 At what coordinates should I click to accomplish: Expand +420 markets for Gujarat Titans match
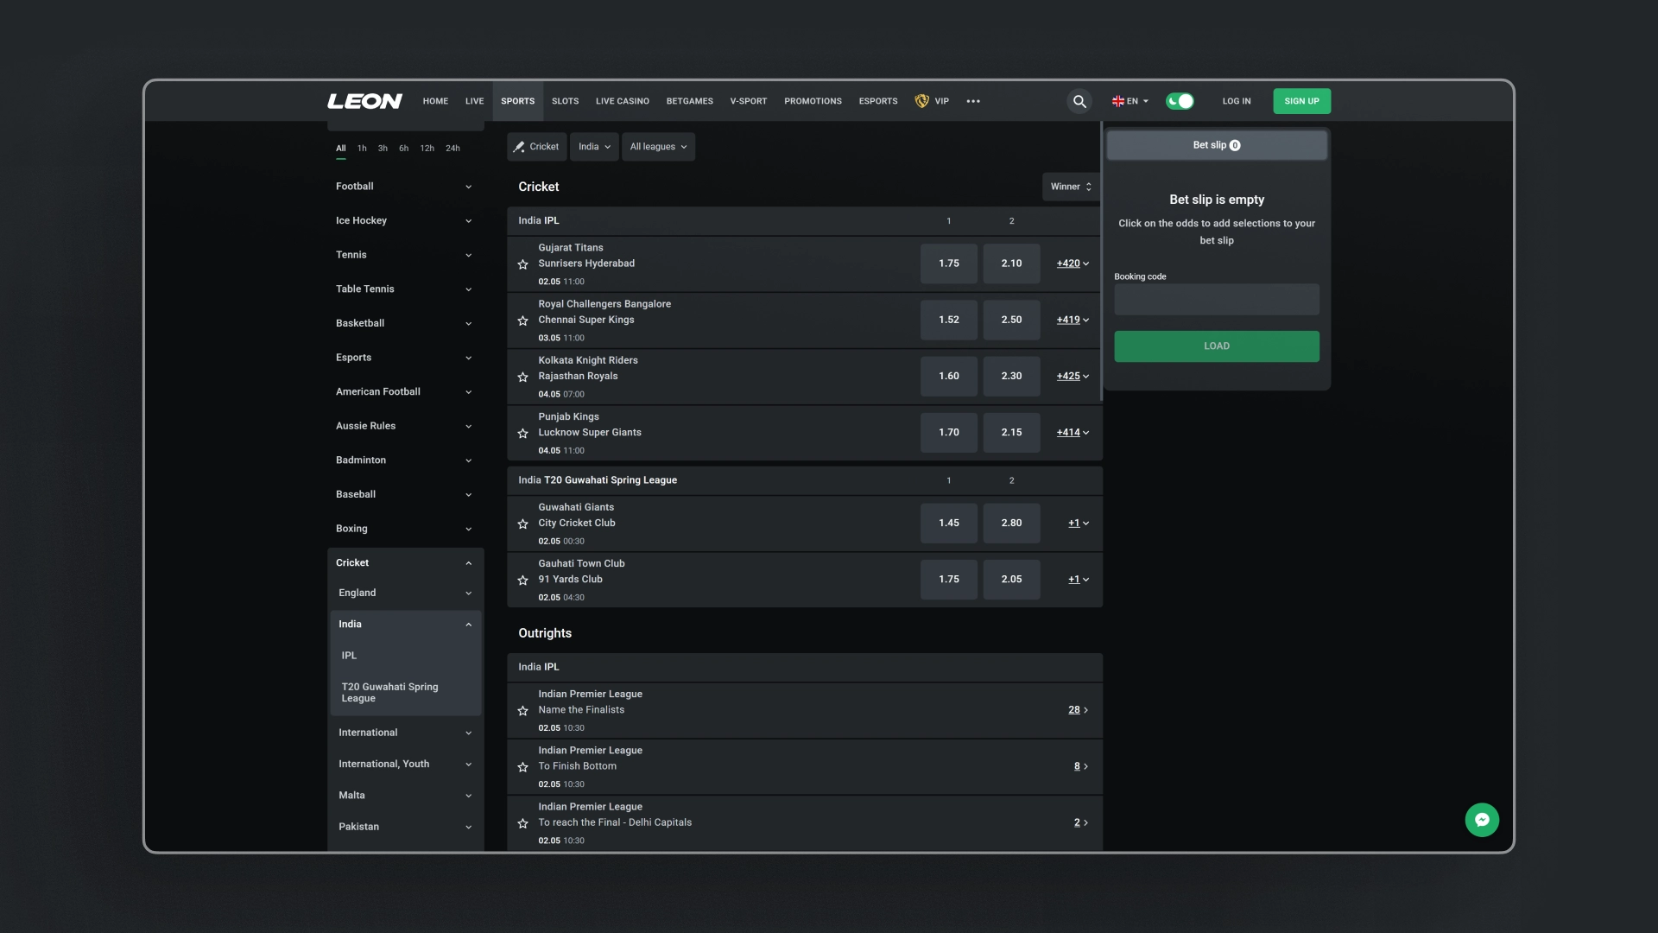click(x=1073, y=263)
